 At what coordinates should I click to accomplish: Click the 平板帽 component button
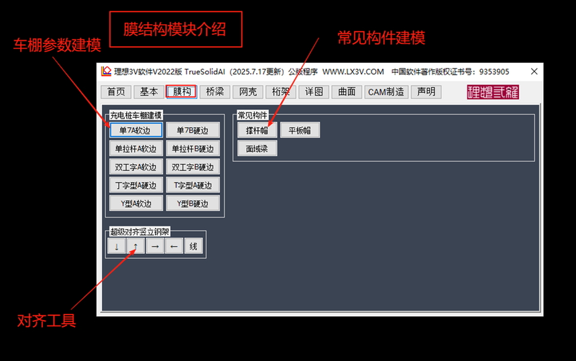click(300, 130)
